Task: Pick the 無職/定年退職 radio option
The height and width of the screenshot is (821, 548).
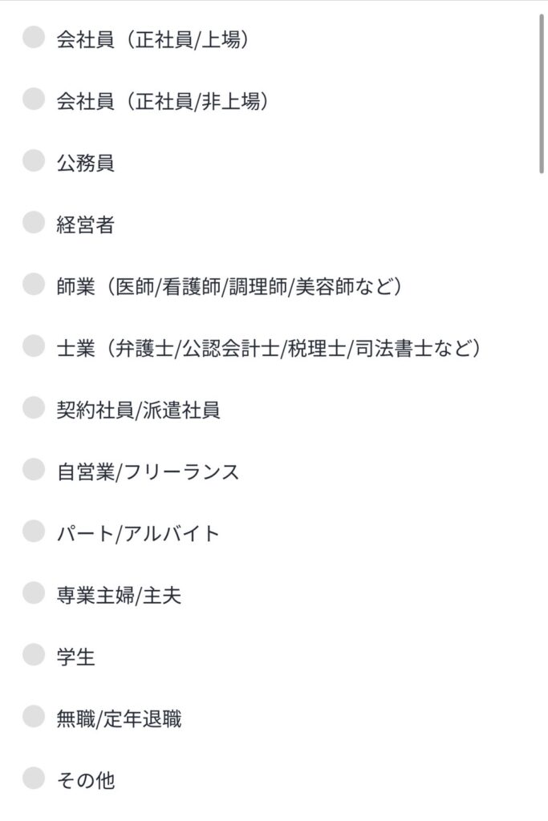Action: pos(34,717)
